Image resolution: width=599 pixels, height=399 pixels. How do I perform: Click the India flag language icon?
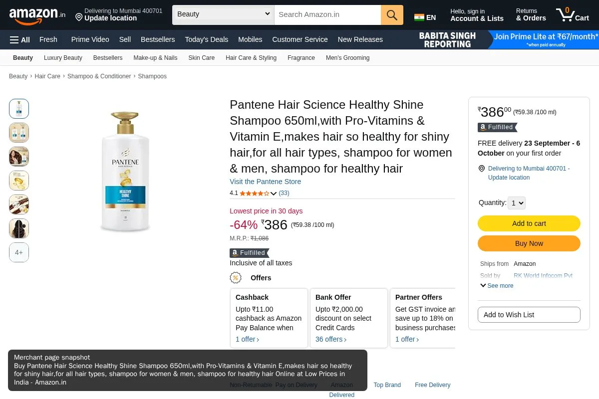click(419, 17)
